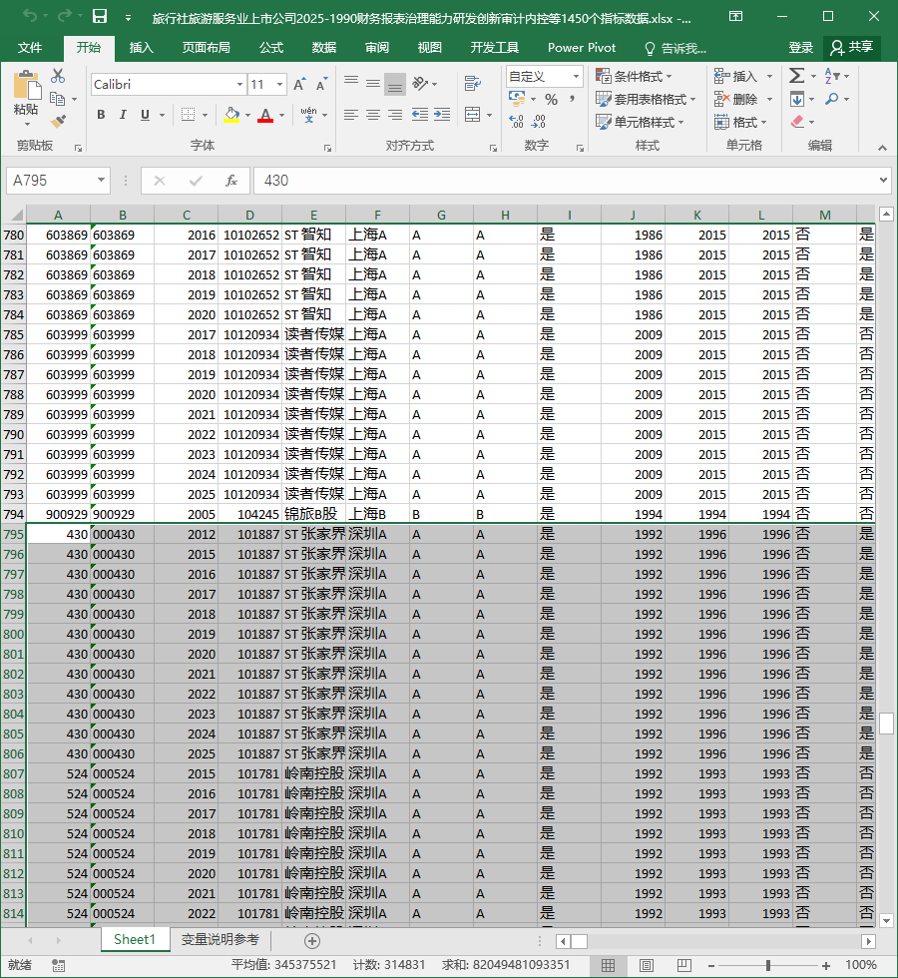Click the Insert Function fx icon
898x978 pixels.
pos(231,181)
